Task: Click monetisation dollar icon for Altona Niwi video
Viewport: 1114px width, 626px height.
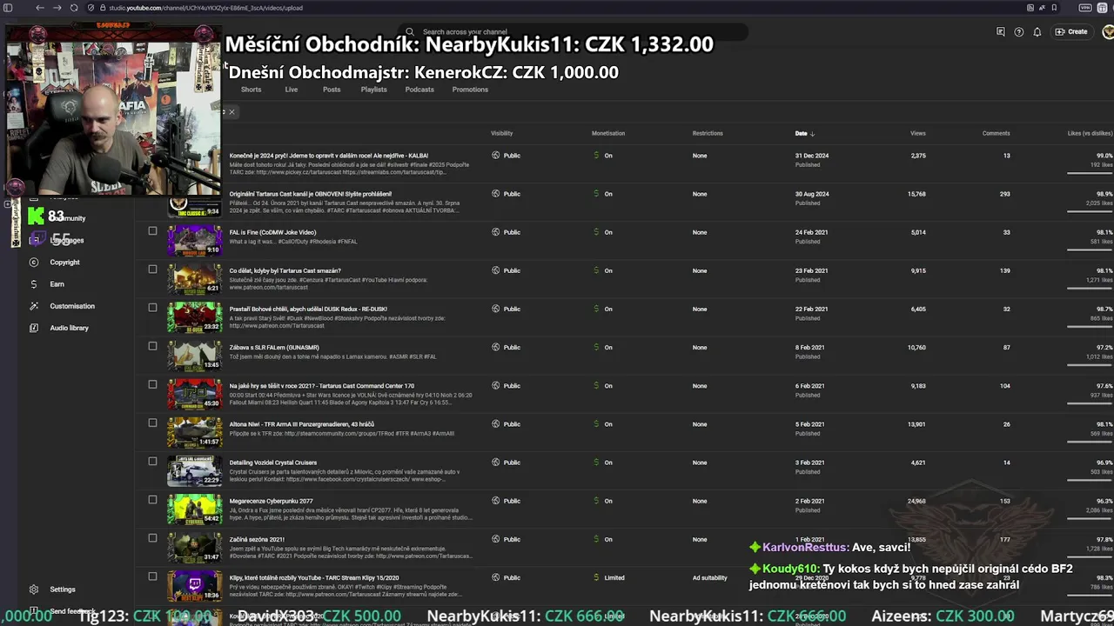Action: tap(596, 424)
